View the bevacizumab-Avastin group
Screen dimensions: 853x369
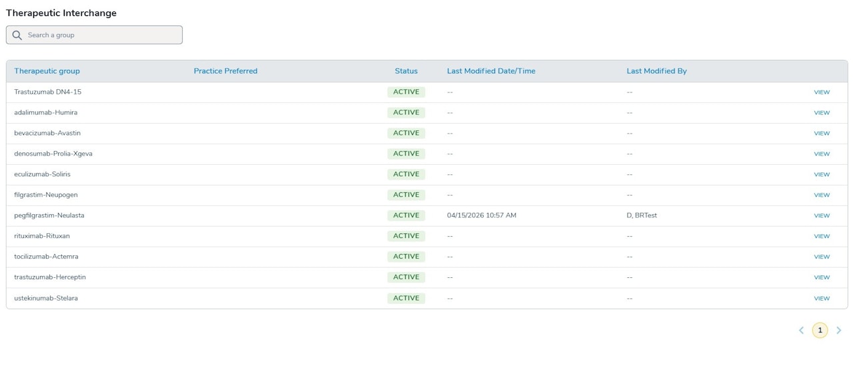click(822, 134)
